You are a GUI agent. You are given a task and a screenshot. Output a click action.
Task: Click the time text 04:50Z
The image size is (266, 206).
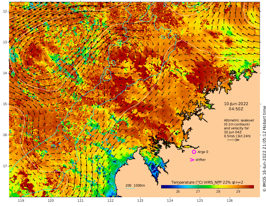(236, 109)
